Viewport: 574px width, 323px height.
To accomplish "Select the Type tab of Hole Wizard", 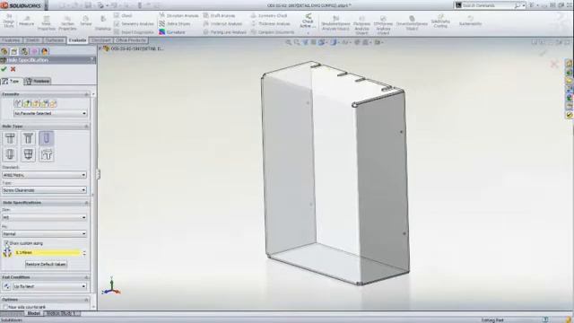I will [x=11, y=82].
